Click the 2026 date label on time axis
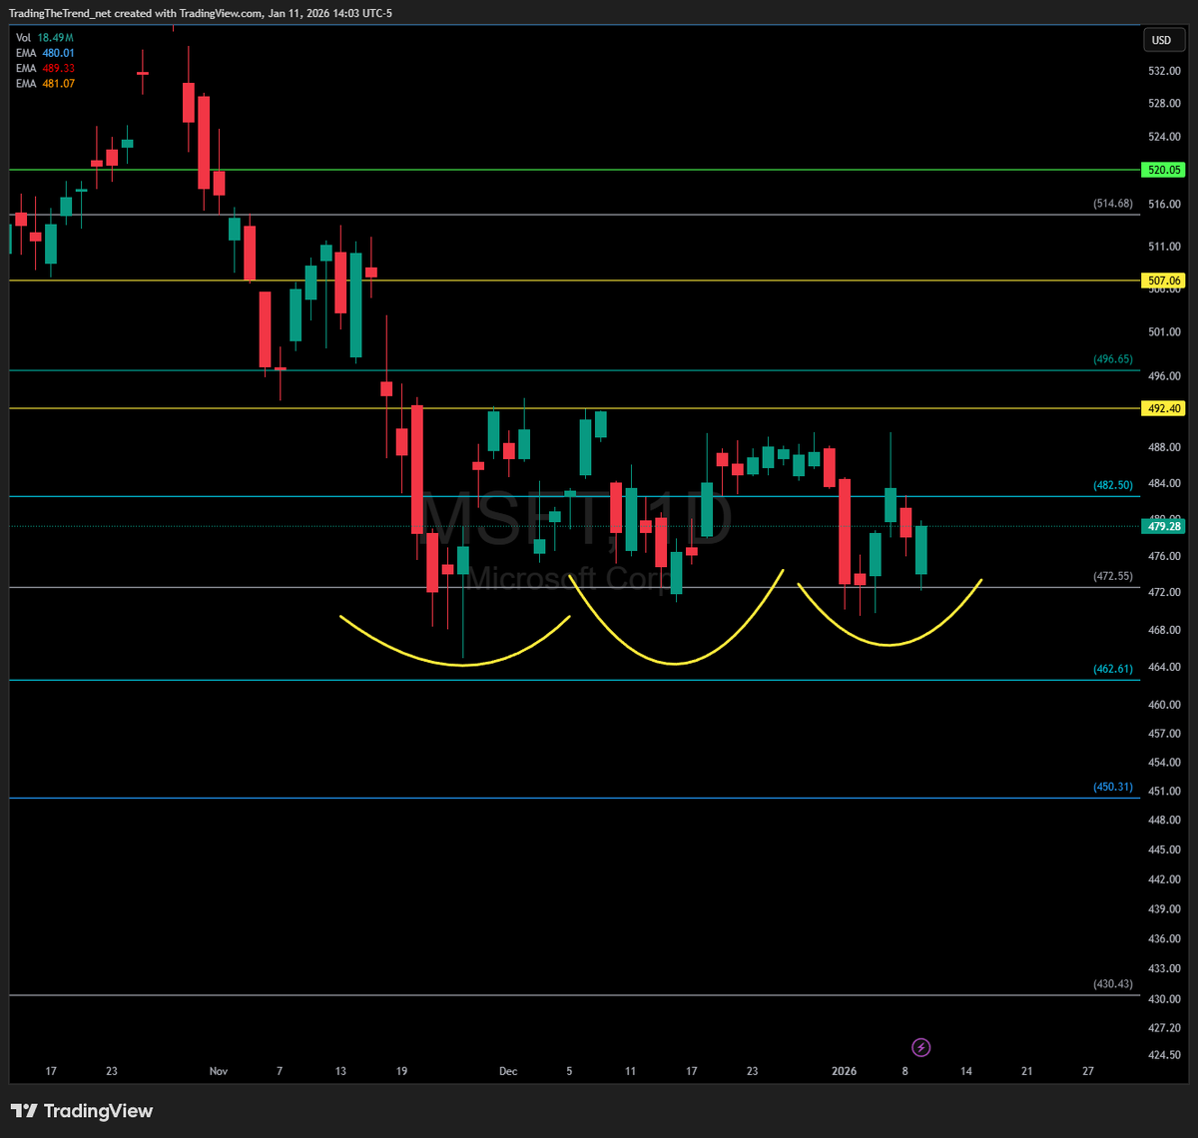The height and width of the screenshot is (1138, 1198). click(845, 1071)
